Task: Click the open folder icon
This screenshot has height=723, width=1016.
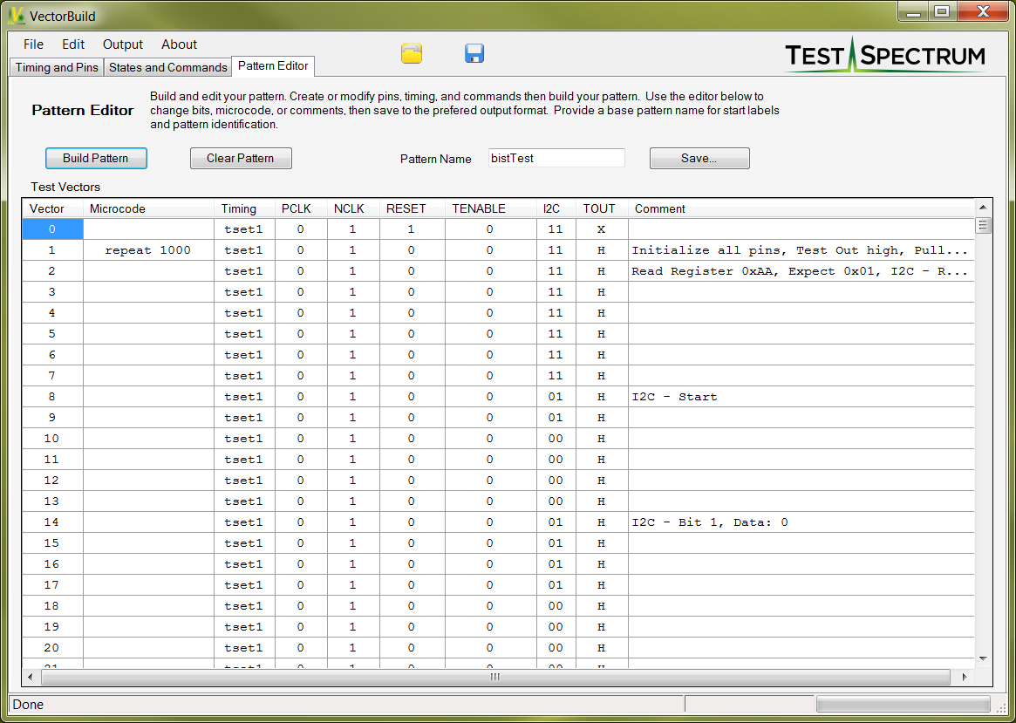Action: (x=412, y=54)
